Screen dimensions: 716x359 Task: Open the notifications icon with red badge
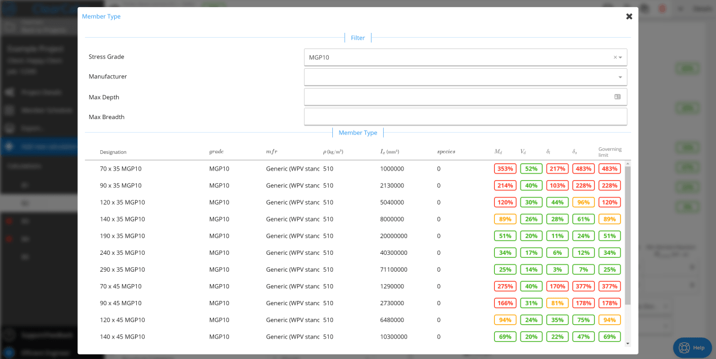tap(662, 8)
